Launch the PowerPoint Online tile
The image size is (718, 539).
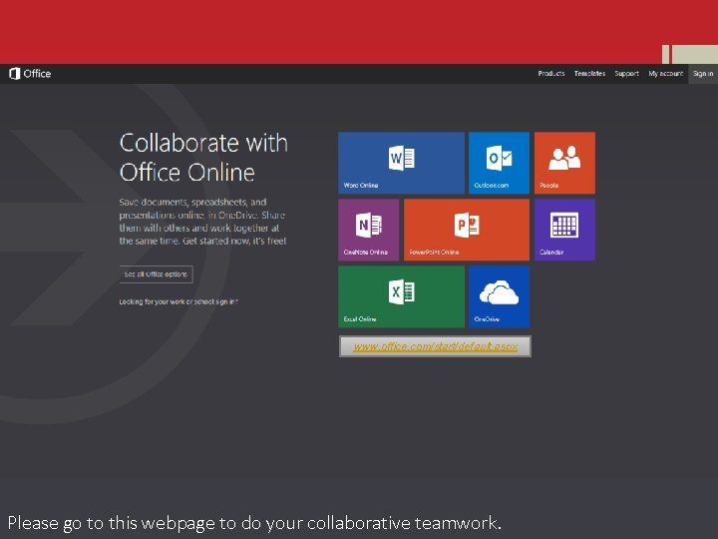[x=467, y=230]
